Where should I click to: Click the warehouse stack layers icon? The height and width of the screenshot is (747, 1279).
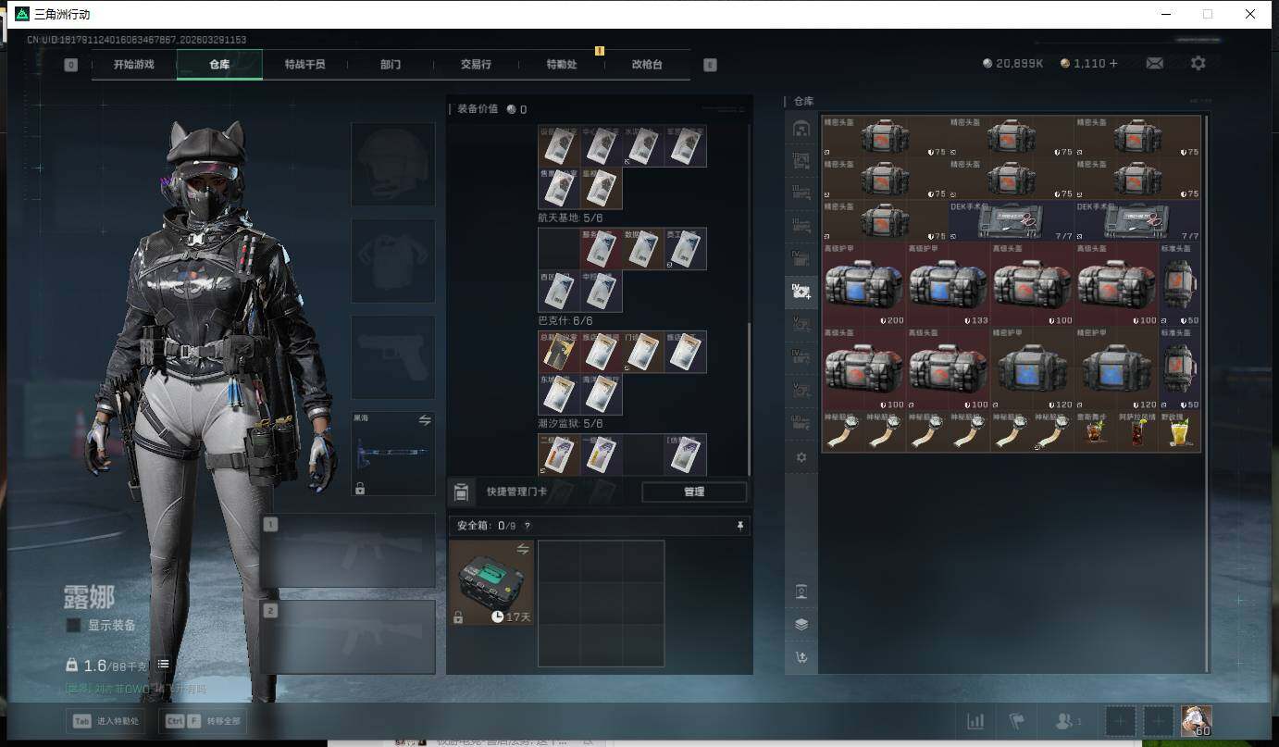click(x=801, y=624)
